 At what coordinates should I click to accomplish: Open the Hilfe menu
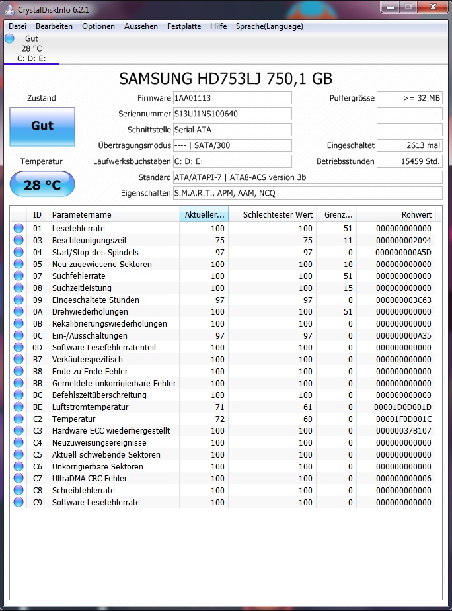click(x=219, y=26)
